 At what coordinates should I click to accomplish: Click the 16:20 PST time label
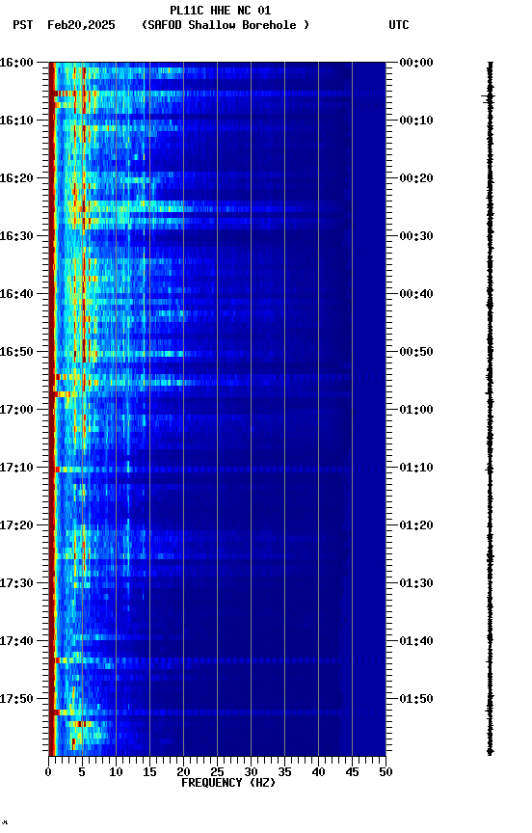point(16,178)
